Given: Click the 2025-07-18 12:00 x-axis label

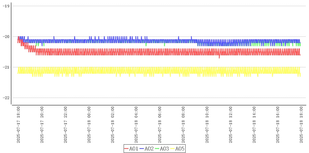Looking at the screenshot, I should coord(230,125).
